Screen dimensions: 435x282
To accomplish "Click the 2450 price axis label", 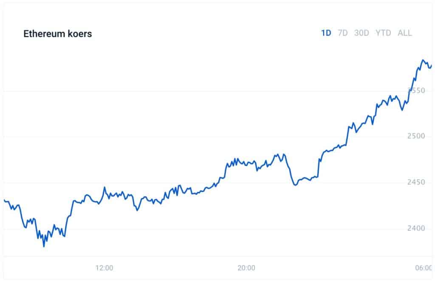I will point(416,182).
